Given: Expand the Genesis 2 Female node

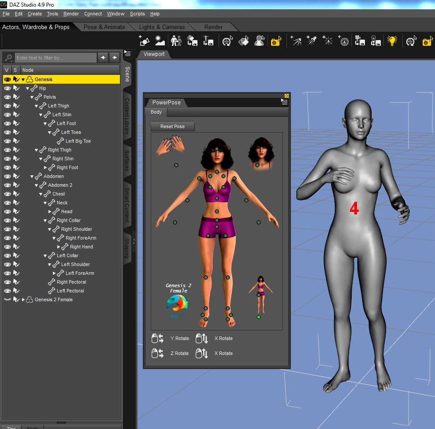Looking at the screenshot, I should [x=23, y=300].
